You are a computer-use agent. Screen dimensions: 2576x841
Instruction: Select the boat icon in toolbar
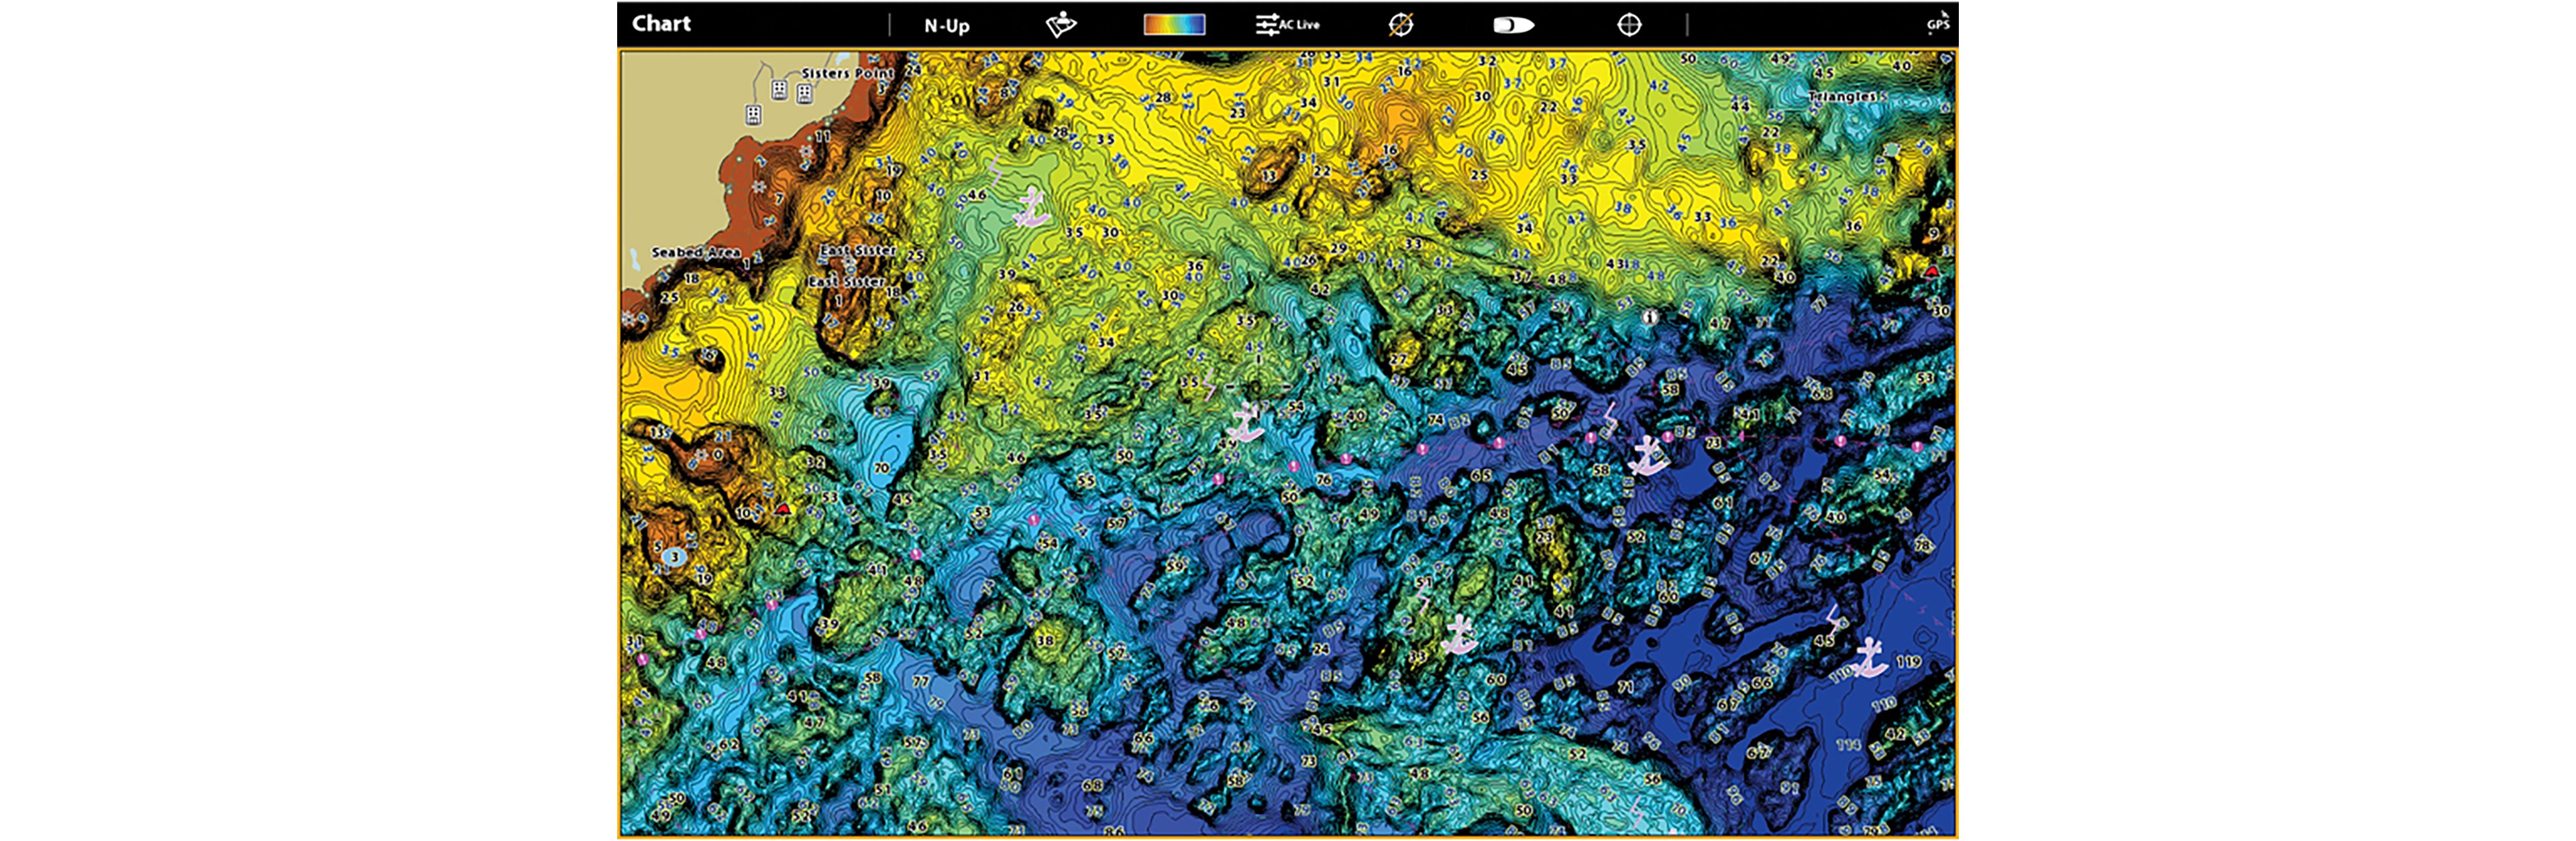click(1513, 25)
